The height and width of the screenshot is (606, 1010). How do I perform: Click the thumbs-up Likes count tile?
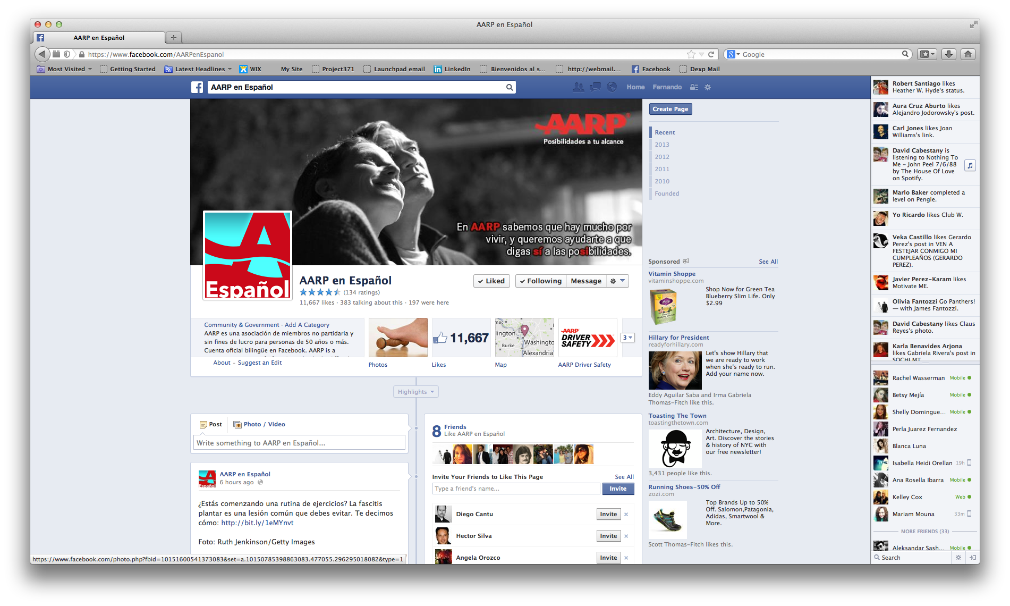coord(461,338)
